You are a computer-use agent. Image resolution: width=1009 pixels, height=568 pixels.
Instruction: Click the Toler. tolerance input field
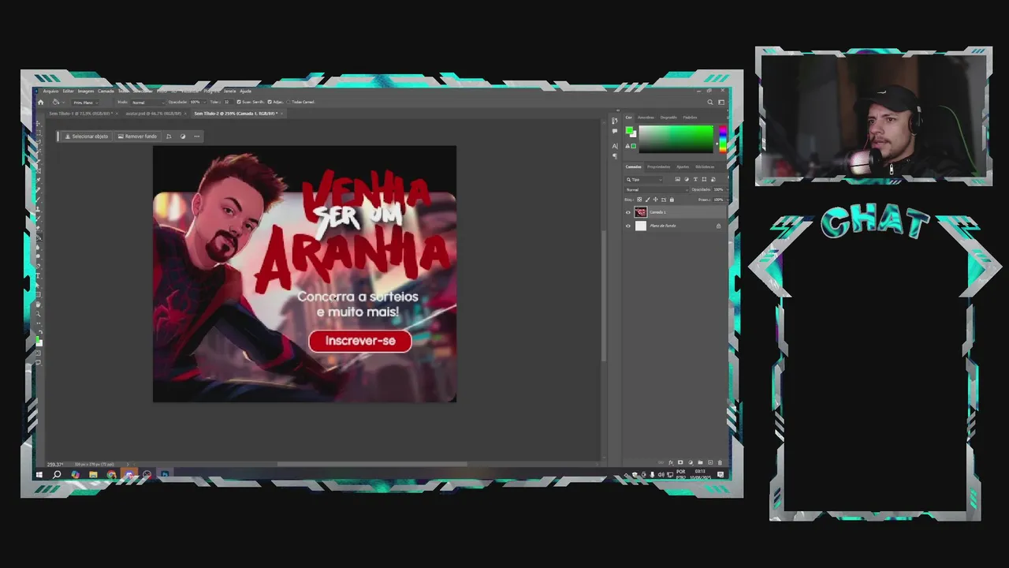(228, 103)
